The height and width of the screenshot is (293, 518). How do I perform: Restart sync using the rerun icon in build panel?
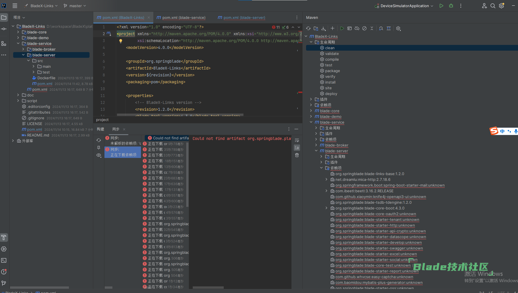point(99,140)
